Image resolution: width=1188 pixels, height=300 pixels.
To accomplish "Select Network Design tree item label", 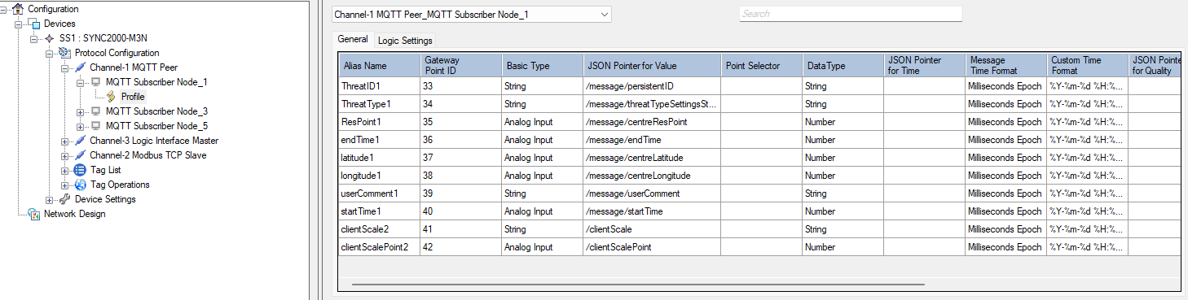I will tap(74, 214).
